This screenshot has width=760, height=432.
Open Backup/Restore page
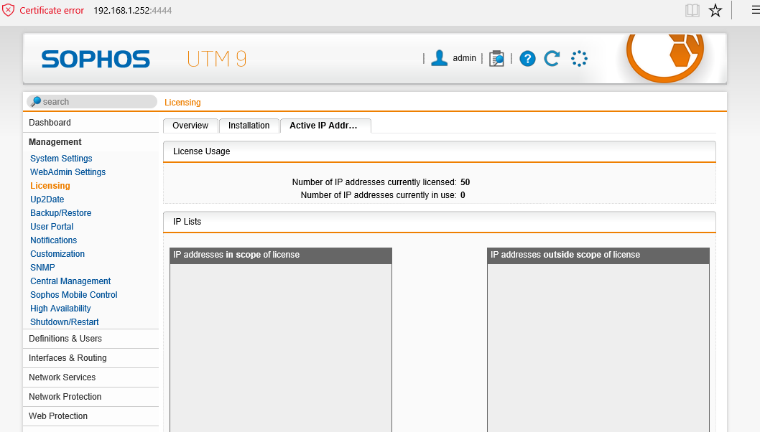[x=60, y=212]
